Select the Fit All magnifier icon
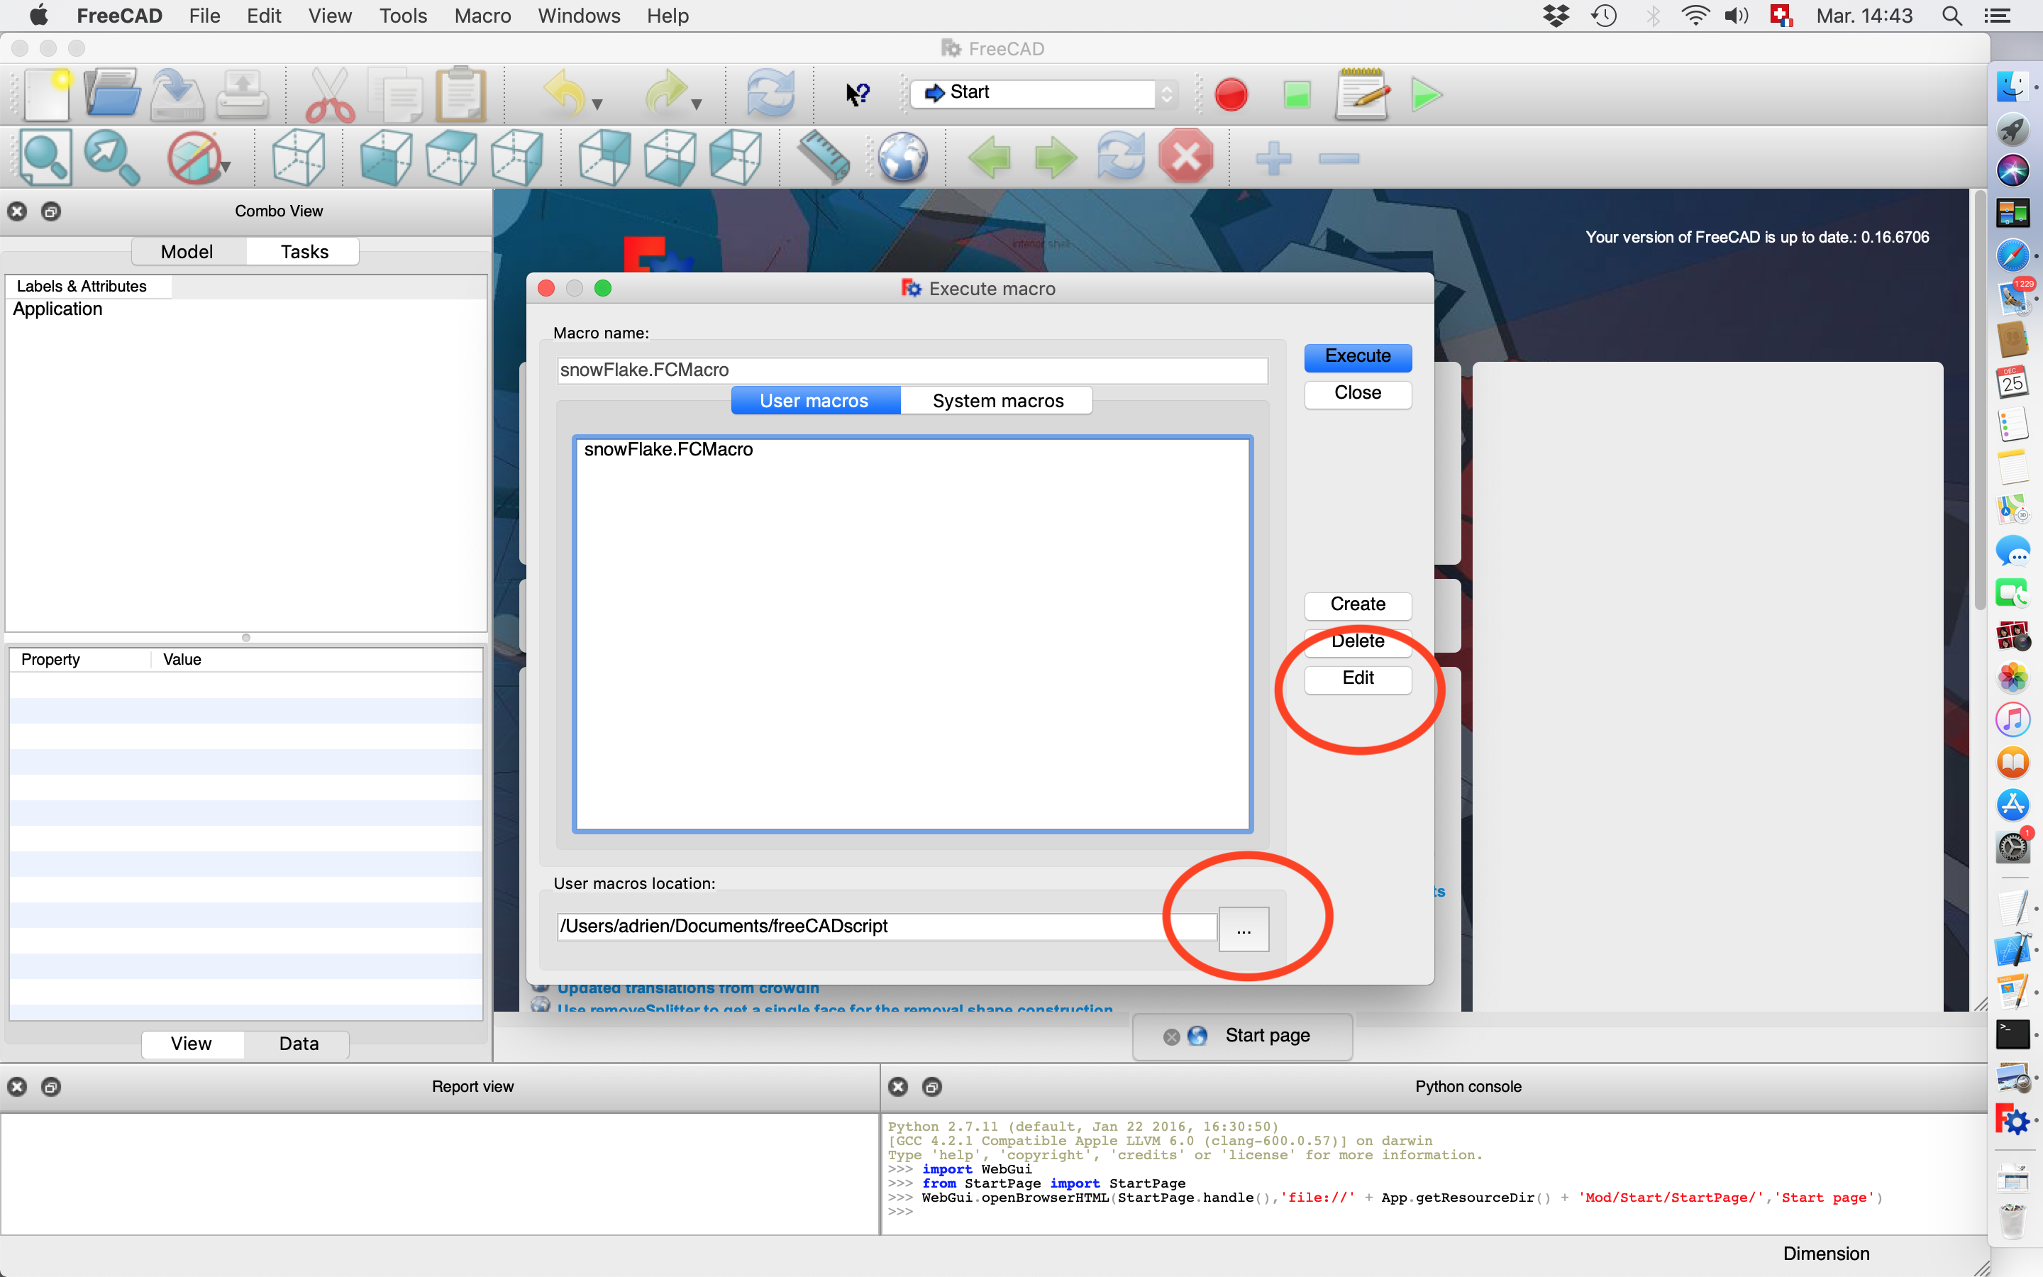The width and height of the screenshot is (2043, 1277). 44,157
